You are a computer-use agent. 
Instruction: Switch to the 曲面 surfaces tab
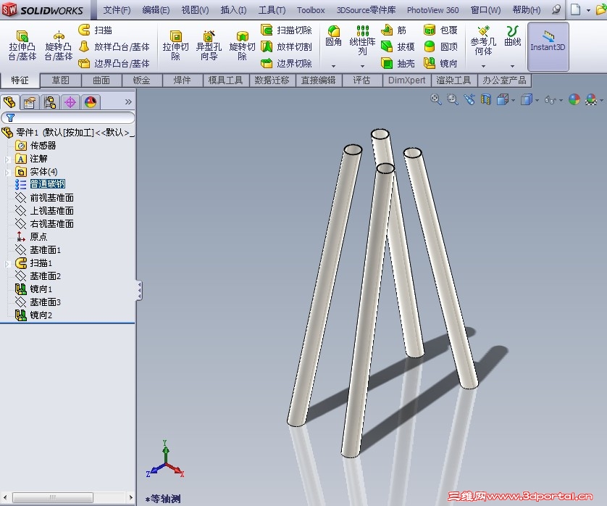pos(101,80)
